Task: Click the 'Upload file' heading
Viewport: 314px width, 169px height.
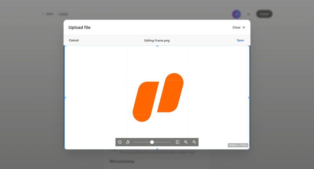Action: coord(80,28)
